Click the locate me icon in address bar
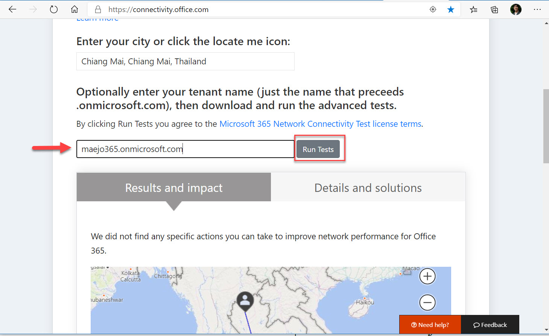549x336 pixels. click(433, 9)
